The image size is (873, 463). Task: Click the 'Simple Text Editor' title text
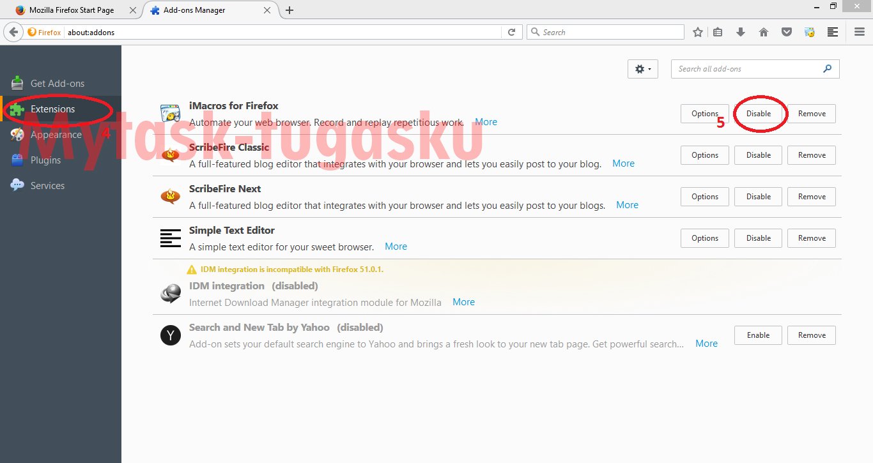click(x=232, y=231)
